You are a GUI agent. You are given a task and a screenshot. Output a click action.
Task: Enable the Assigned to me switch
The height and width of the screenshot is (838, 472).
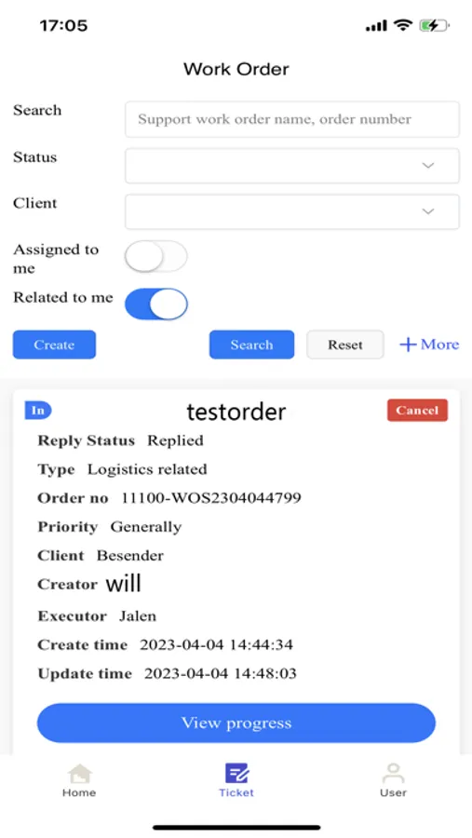point(156,257)
